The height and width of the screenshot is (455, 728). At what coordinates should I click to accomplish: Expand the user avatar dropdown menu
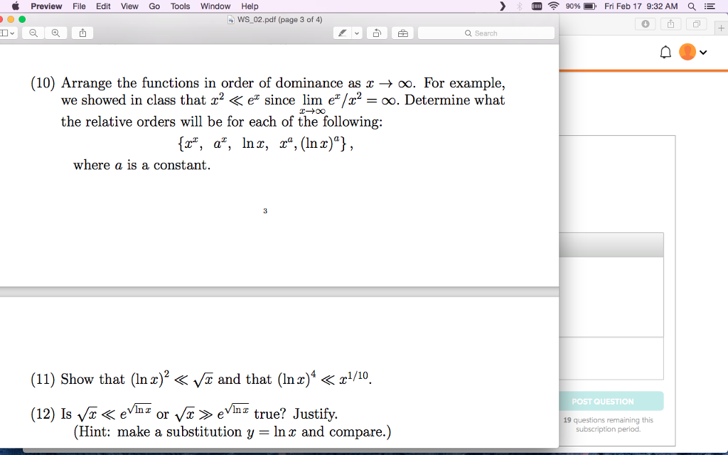pos(704,52)
